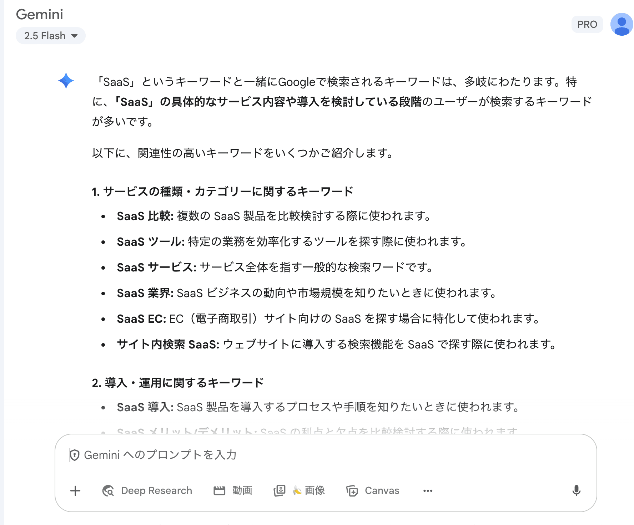This screenshot has width=634, height=525.
Task: Open the user profile avatar
Action: [622, 24]
